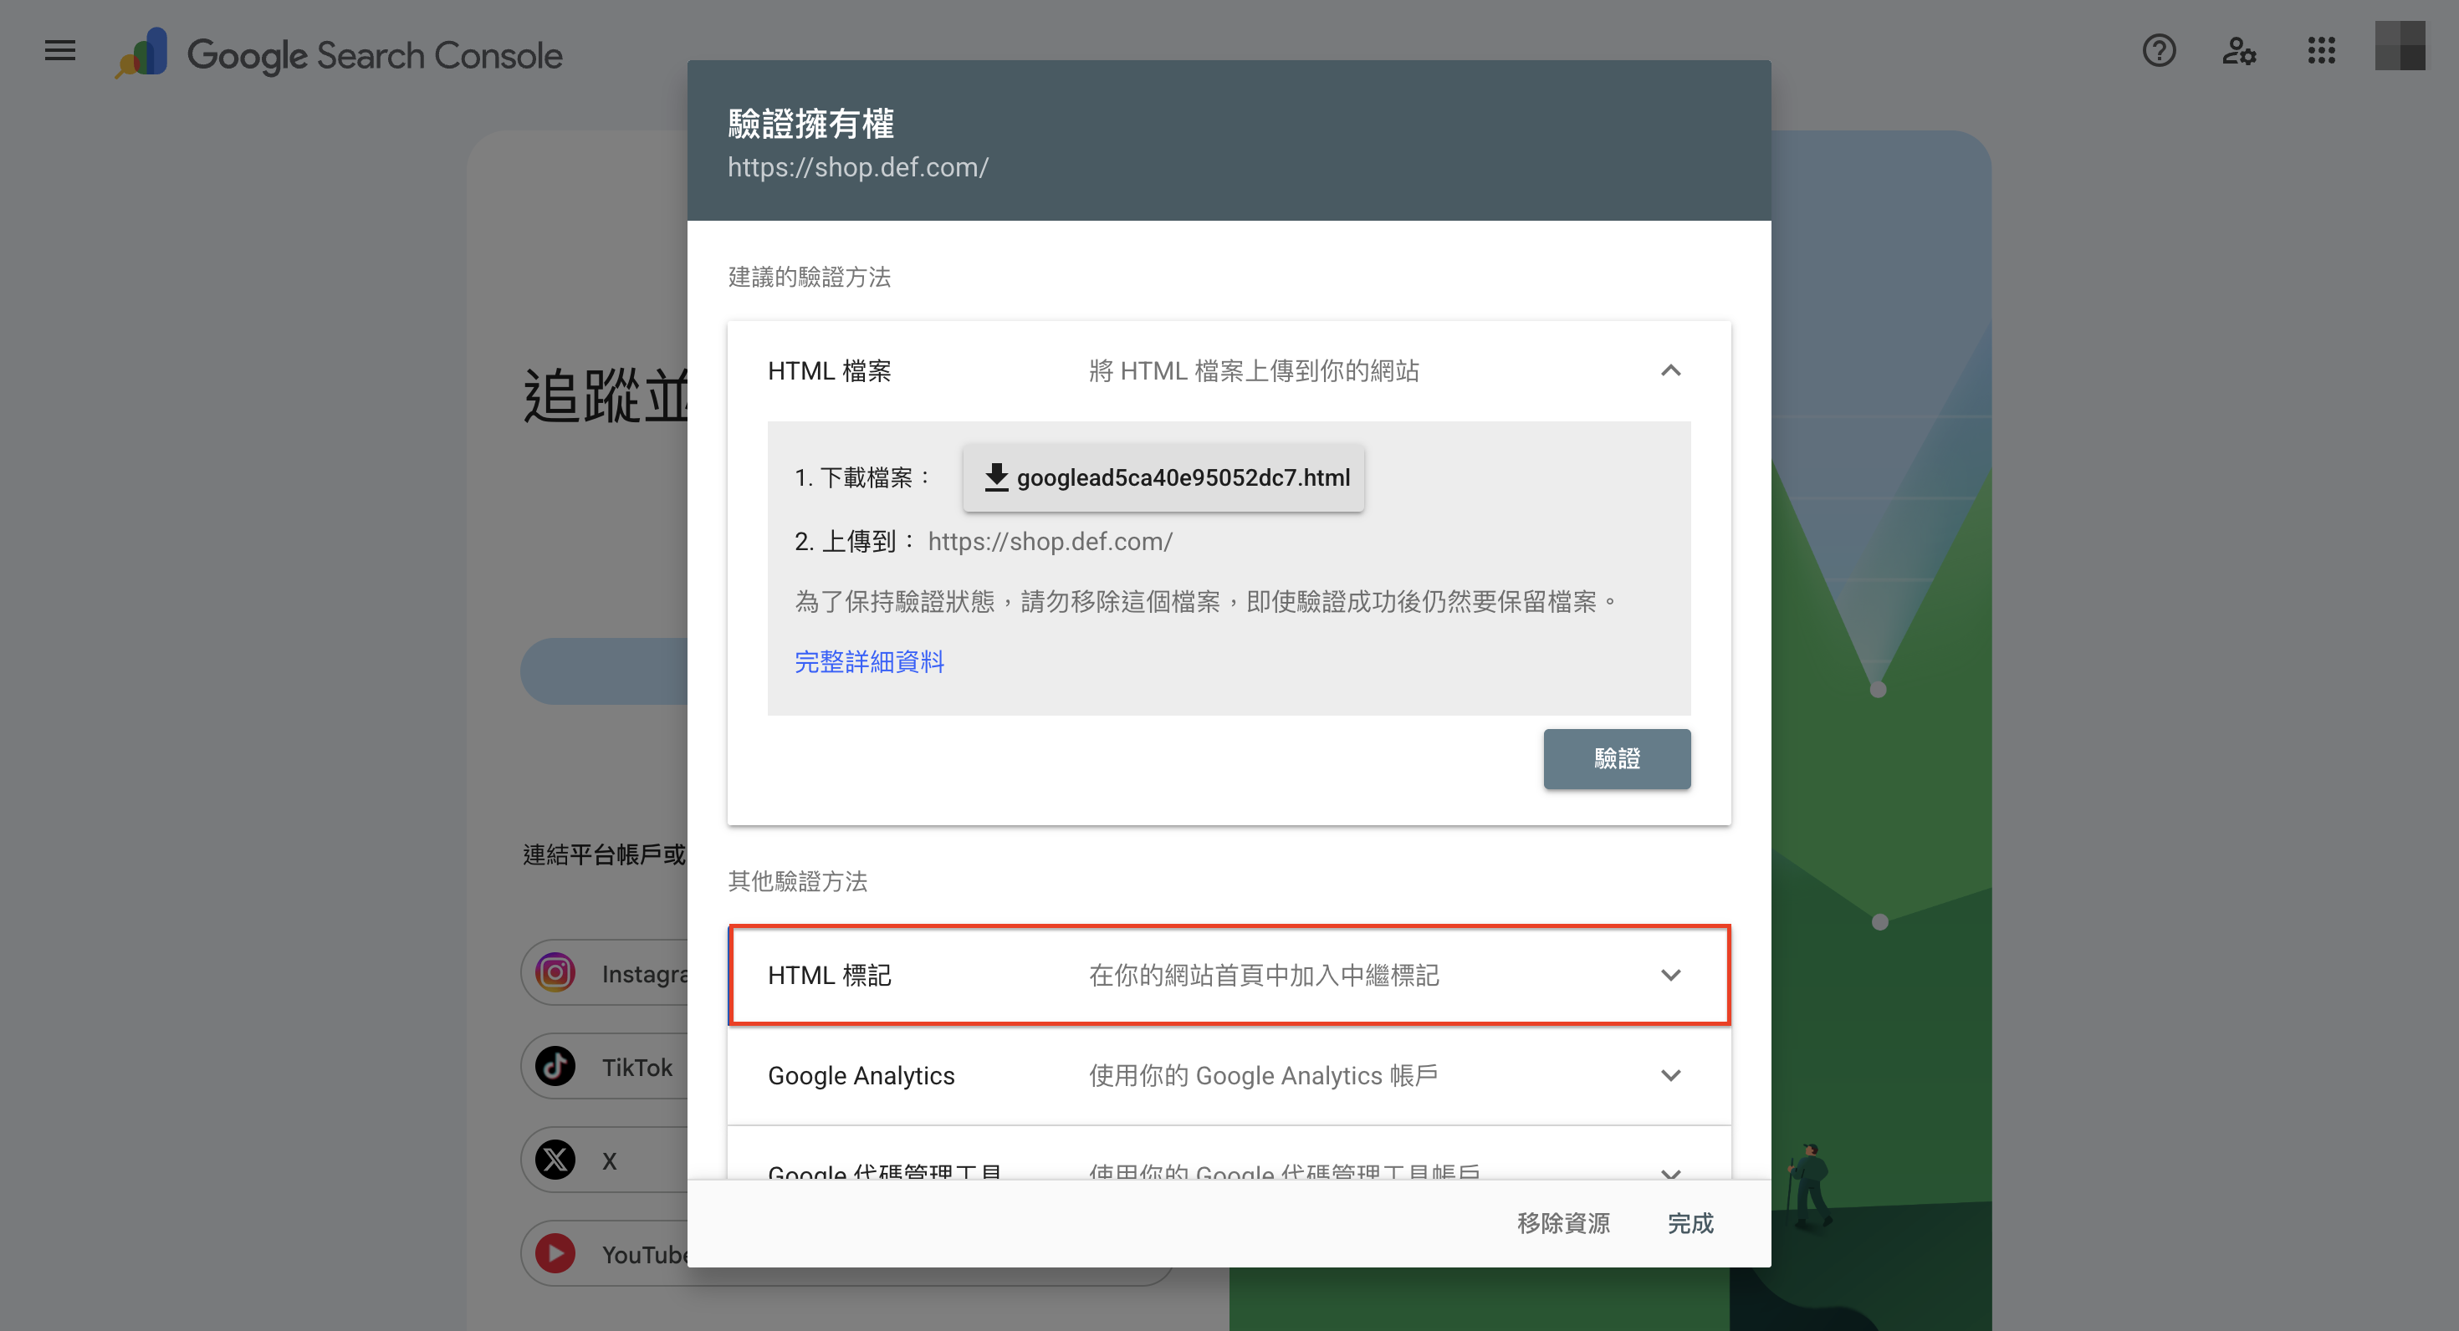Click the X icon in the background page
The image size is (2459, 1331).
[555, 1160]
